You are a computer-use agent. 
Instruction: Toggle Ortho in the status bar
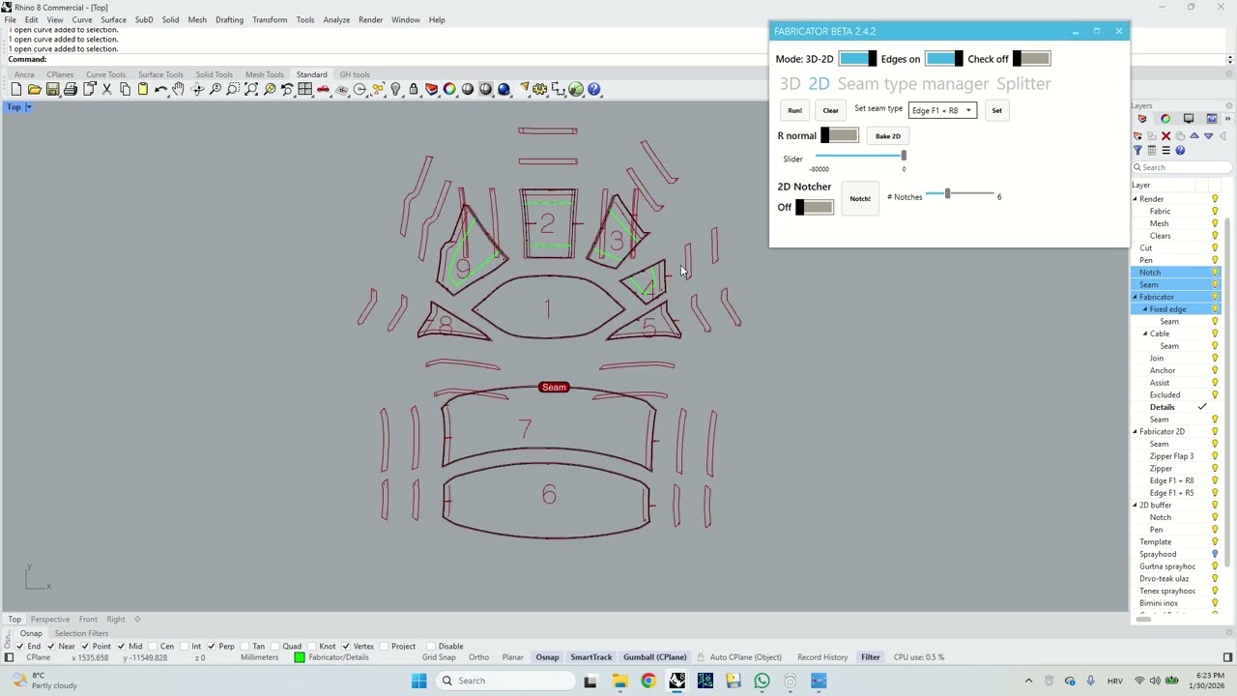point(478,657)
